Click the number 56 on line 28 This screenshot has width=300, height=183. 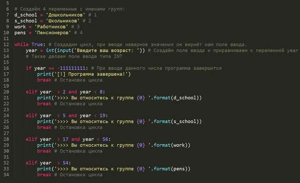point(105,139)
